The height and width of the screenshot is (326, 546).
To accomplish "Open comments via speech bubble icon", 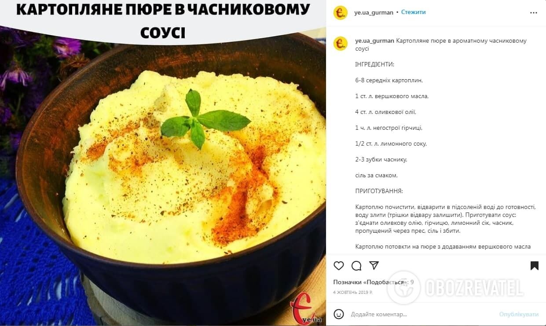I will click(356, 266).
